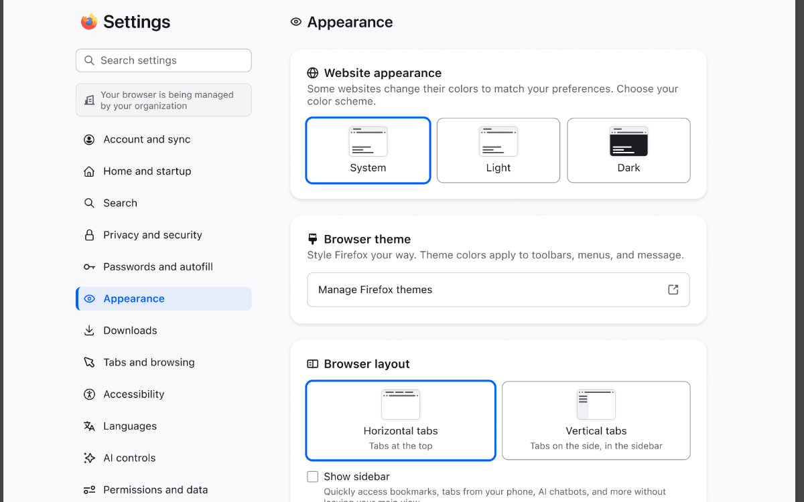Open Tabs and browsing settings

tap(149, 362)
